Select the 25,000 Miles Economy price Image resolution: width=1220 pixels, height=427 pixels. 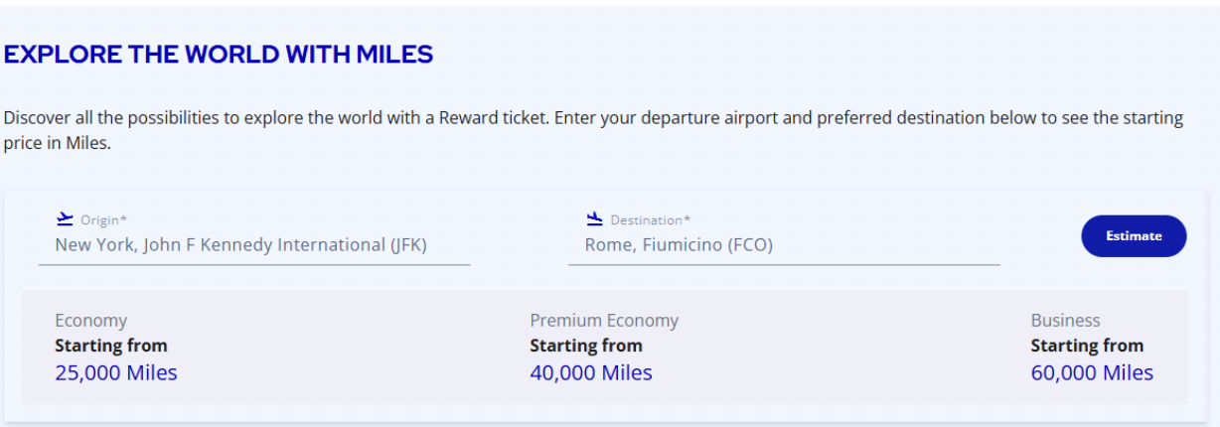pyautogui.click(x=116, y=373)
